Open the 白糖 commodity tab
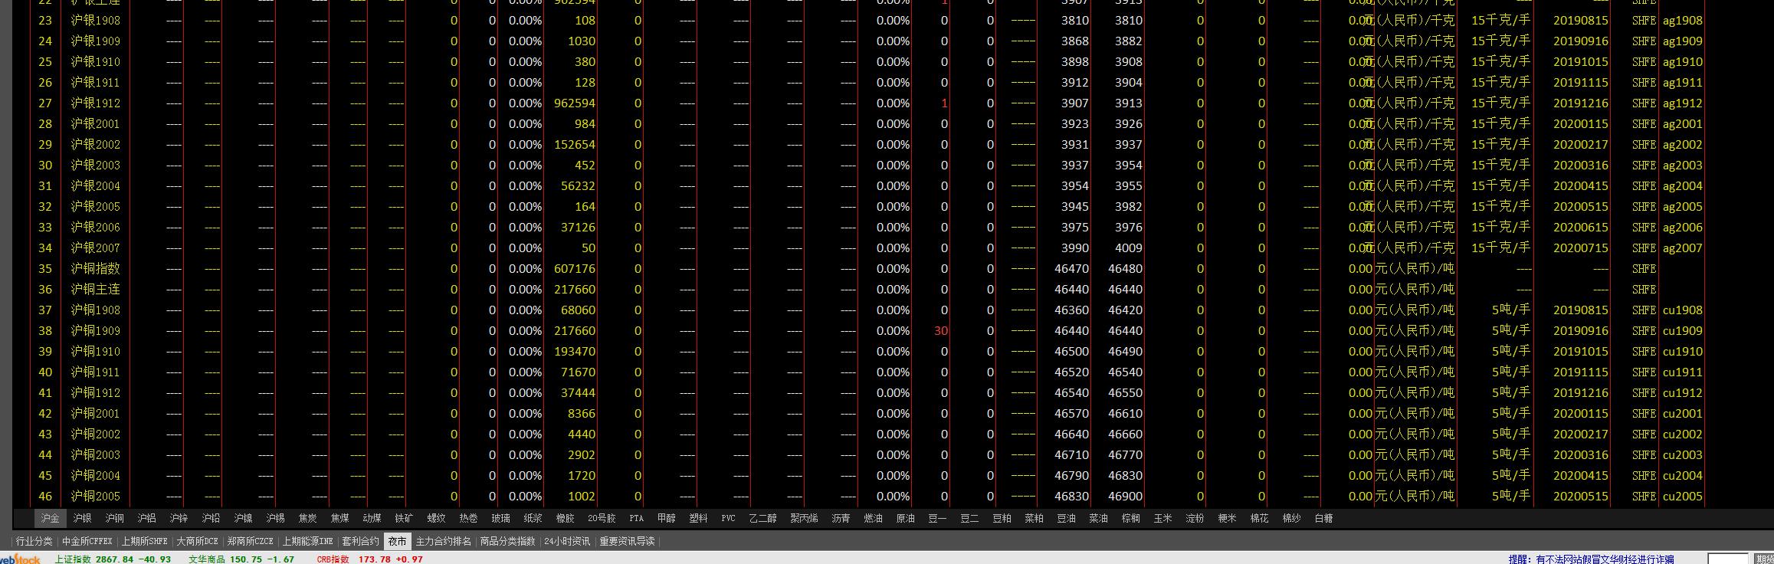 pyautogui.click(x=1323, y=519)
